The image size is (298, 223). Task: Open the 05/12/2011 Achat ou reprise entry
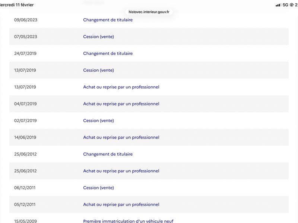tap(121, 204)
